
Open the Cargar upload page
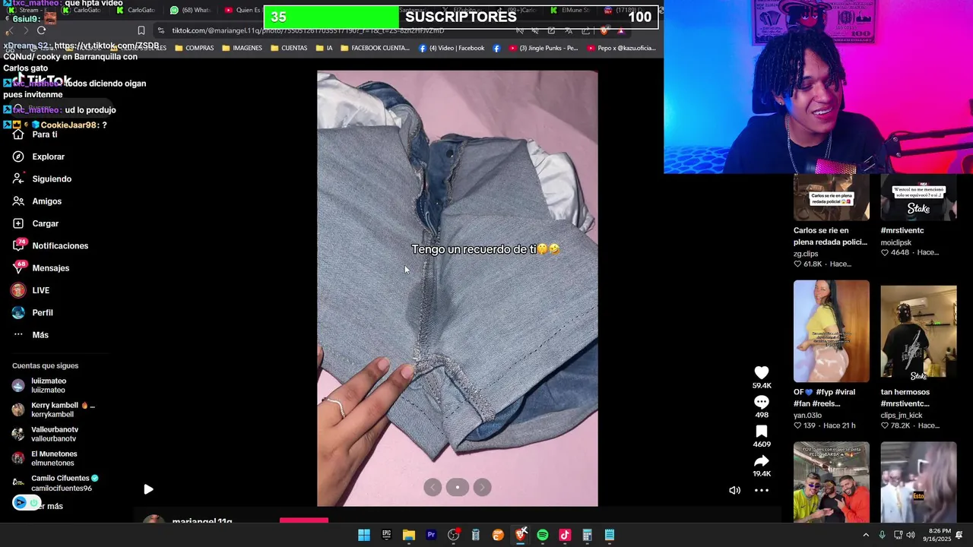pos(35,223)
